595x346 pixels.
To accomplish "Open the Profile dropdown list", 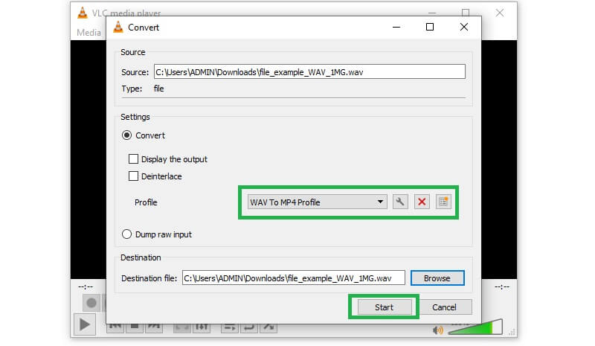I will tap(316, 202).
